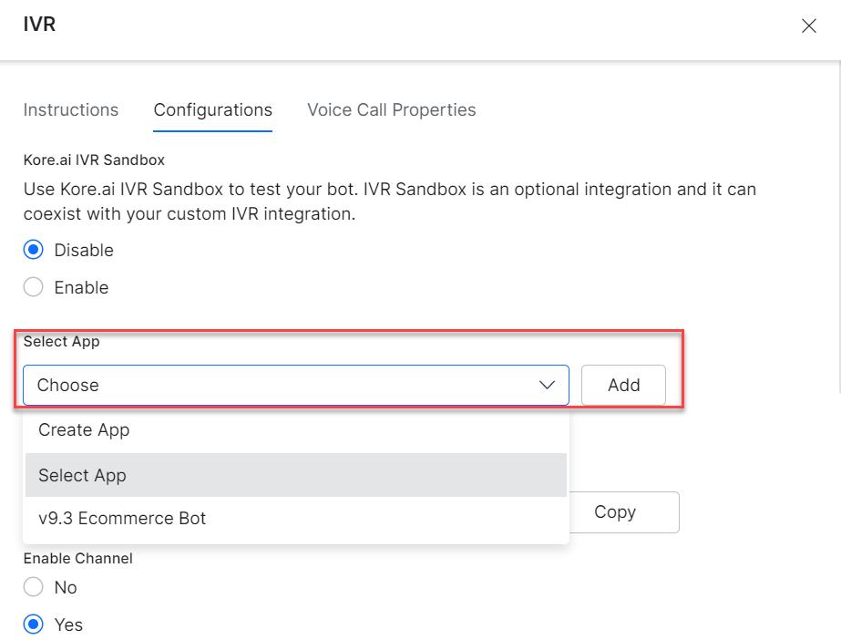Close the IVR dialog with X icon
This screenshot has height=640, width=841.
point(808,26)
